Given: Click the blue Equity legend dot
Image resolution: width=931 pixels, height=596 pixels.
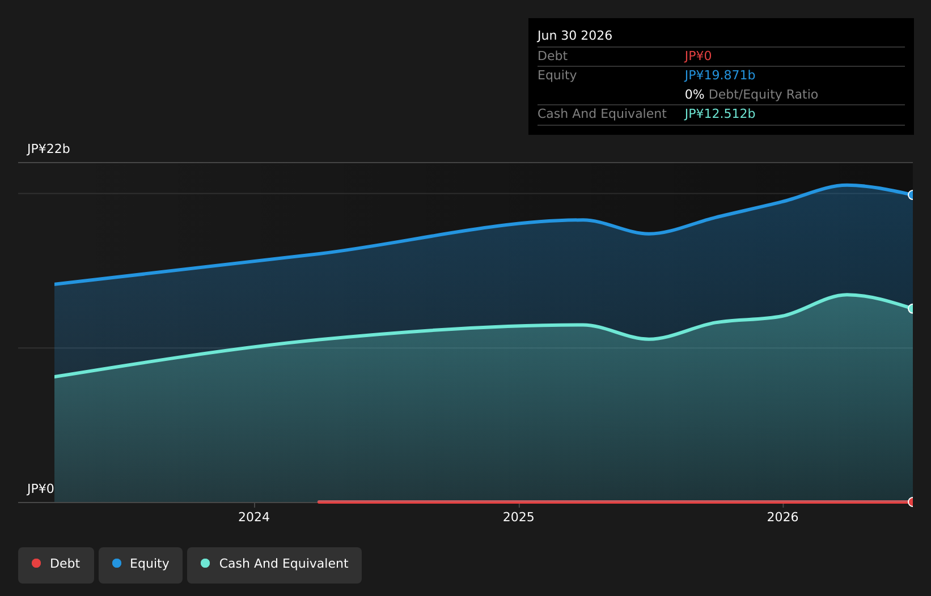Looking at the screenshot, I should [x=117, y=563].
